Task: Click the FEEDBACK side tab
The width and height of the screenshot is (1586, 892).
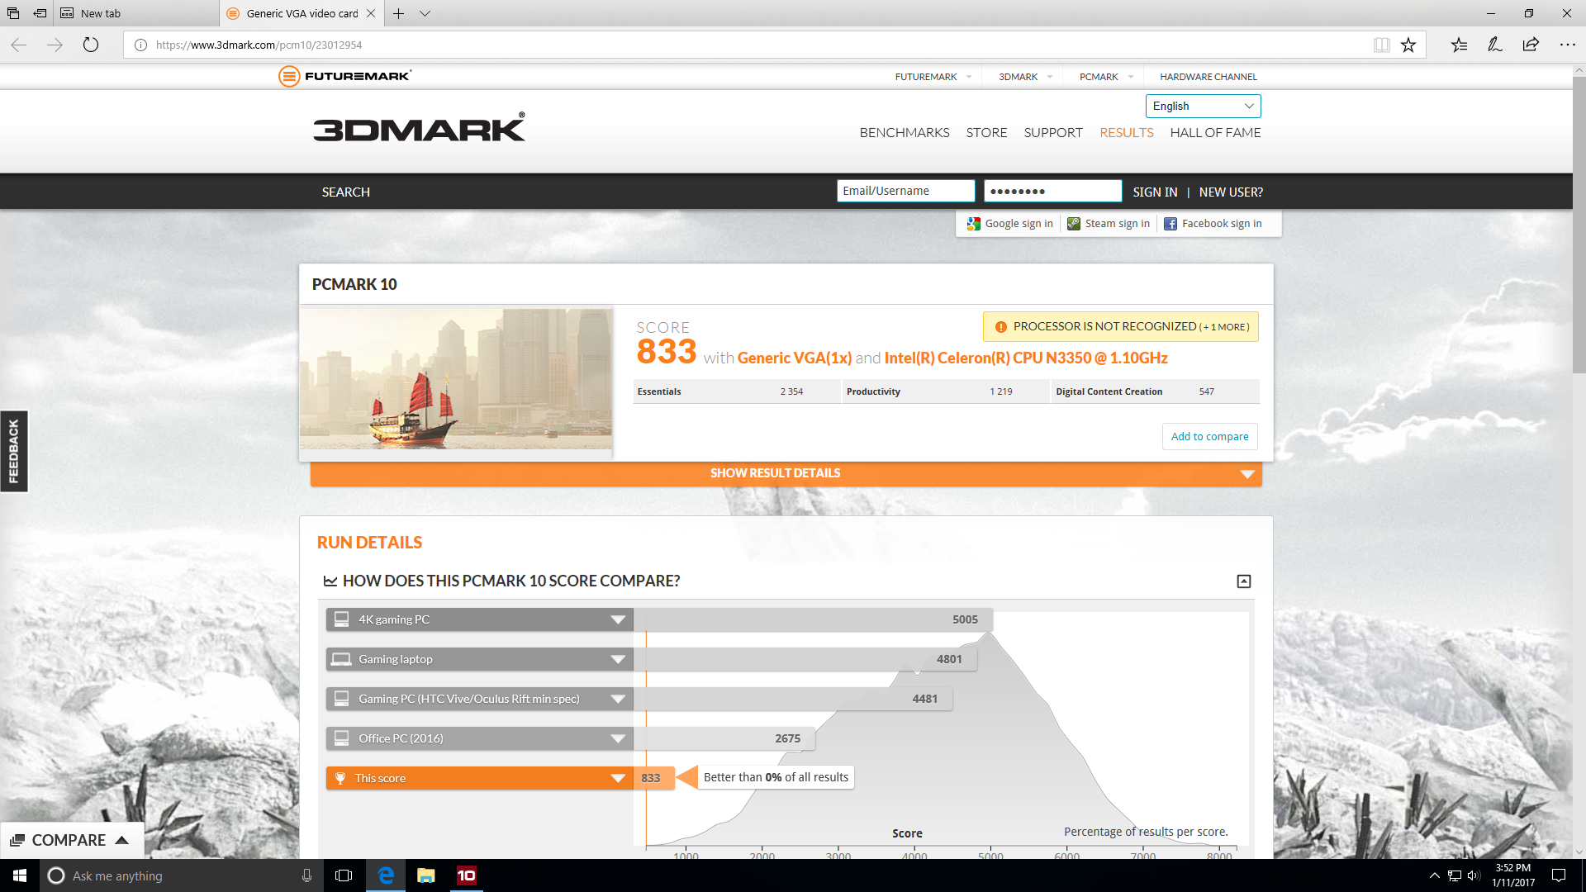Action: [13, 451]
